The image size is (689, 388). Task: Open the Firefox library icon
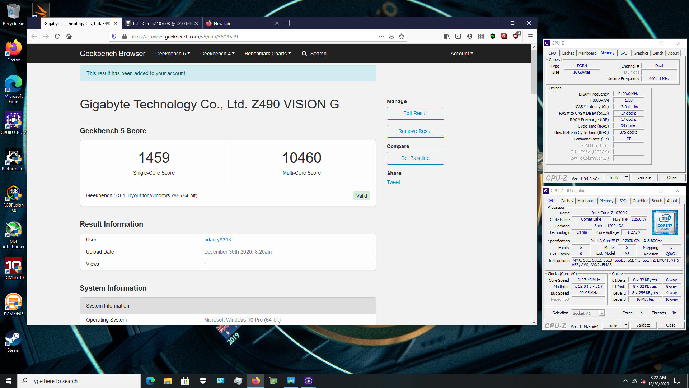point(447,36)
